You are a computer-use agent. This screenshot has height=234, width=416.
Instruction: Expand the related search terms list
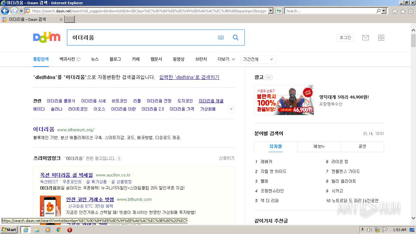[x=231, y=109]
